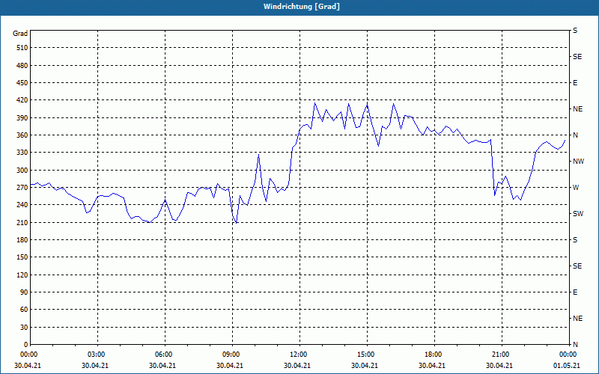Select the 480 y-axis value
This screenshot has width=599, height=374.
click(22, 65)
